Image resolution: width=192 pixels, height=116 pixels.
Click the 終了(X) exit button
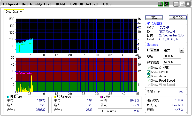(x=178, y=18)
